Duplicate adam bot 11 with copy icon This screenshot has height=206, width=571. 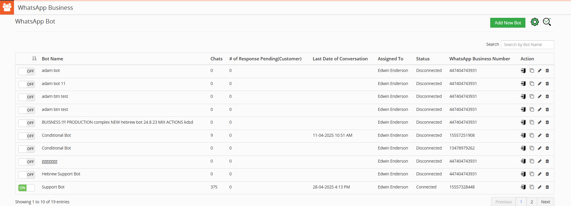coord(532,84)
